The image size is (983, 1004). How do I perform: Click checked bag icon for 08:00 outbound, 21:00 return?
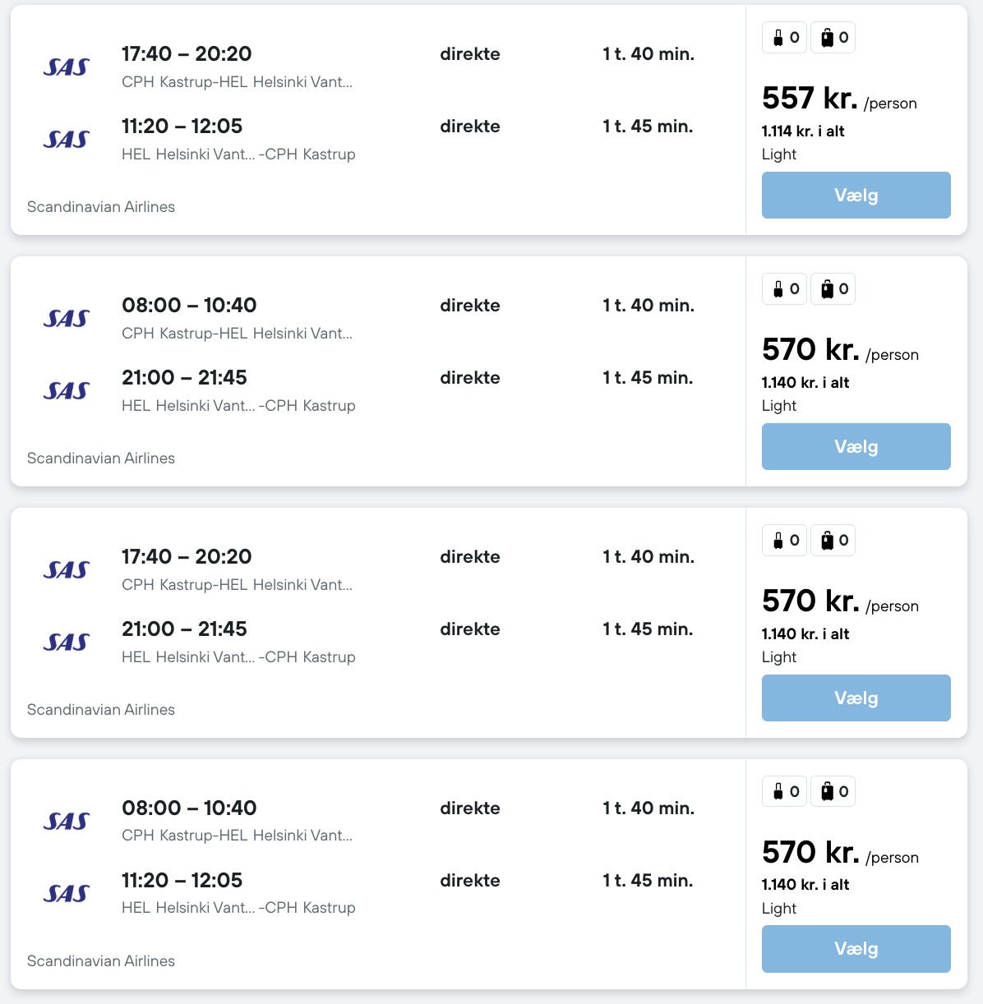833,289
